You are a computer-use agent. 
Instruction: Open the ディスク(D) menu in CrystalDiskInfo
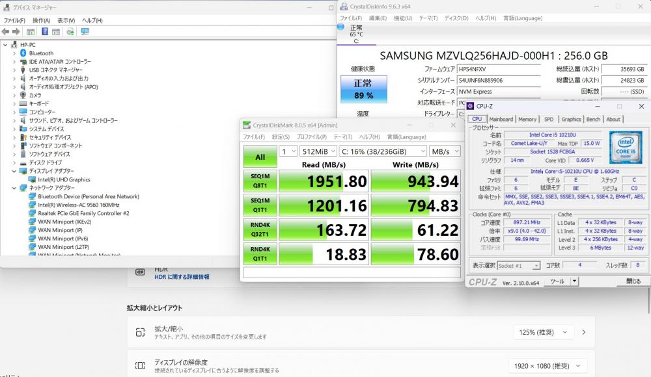tap(456, 18)
